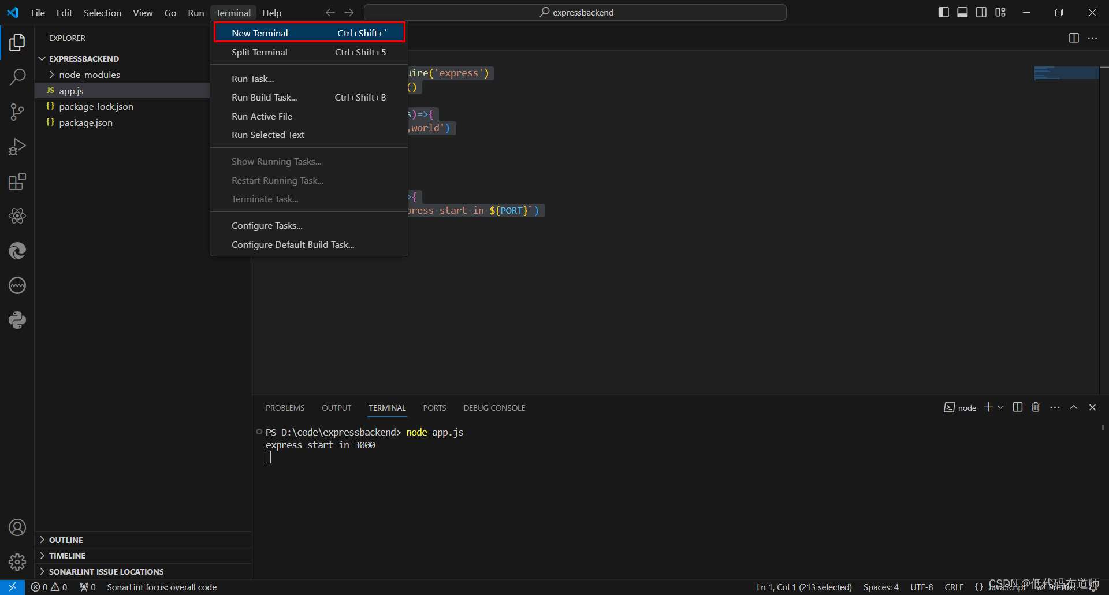
Task: Select Run Selected Text entry
Action: pos(309,135)
